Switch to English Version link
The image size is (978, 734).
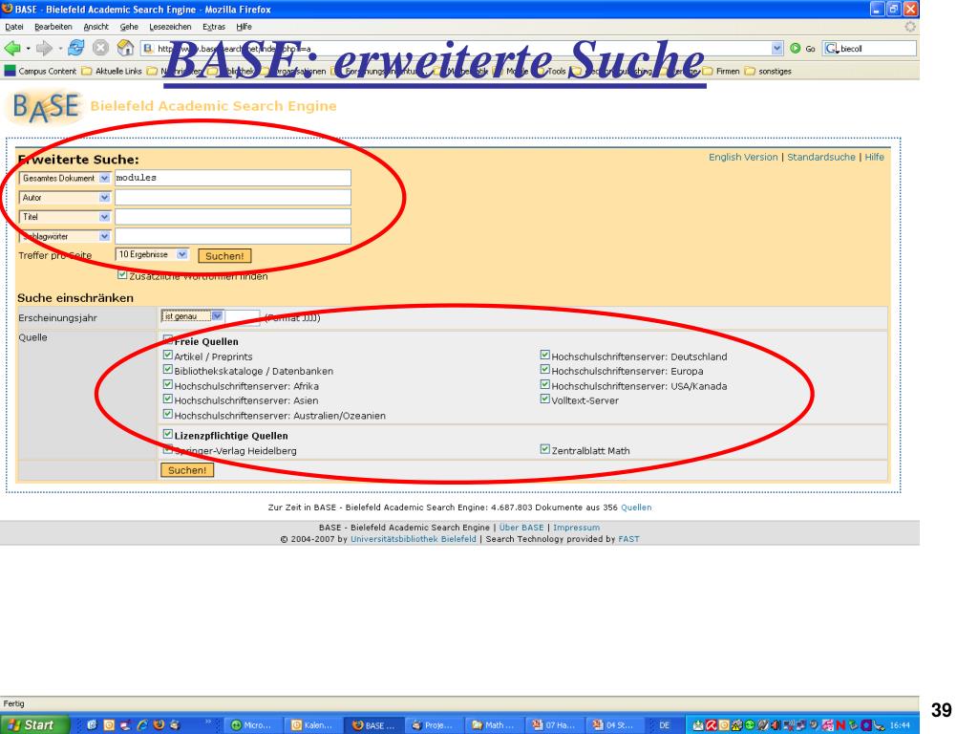click(743, 158)
